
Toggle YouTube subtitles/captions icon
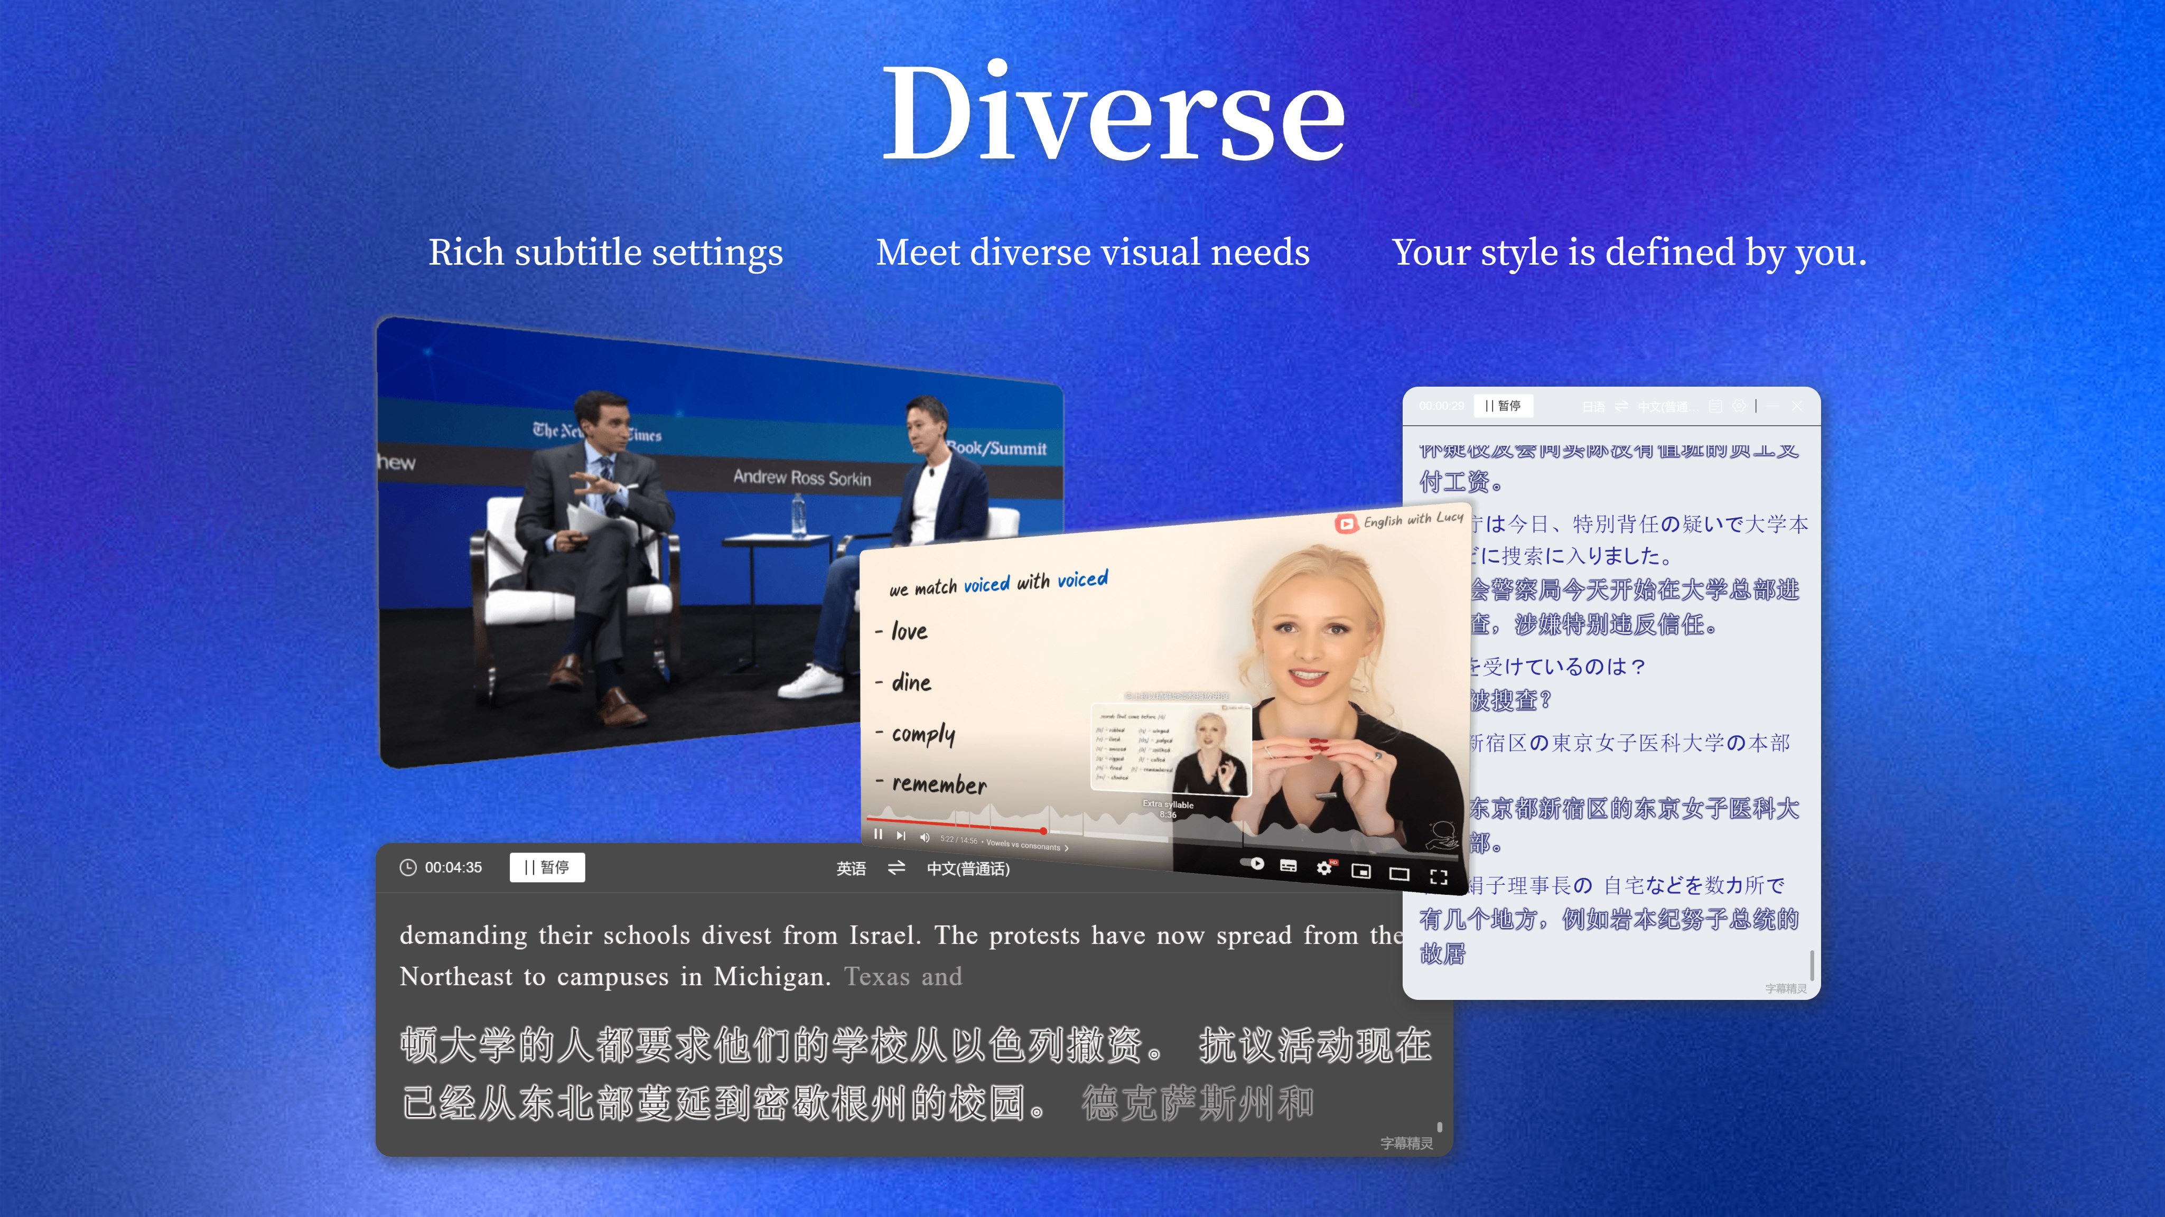pos(1287,866)
